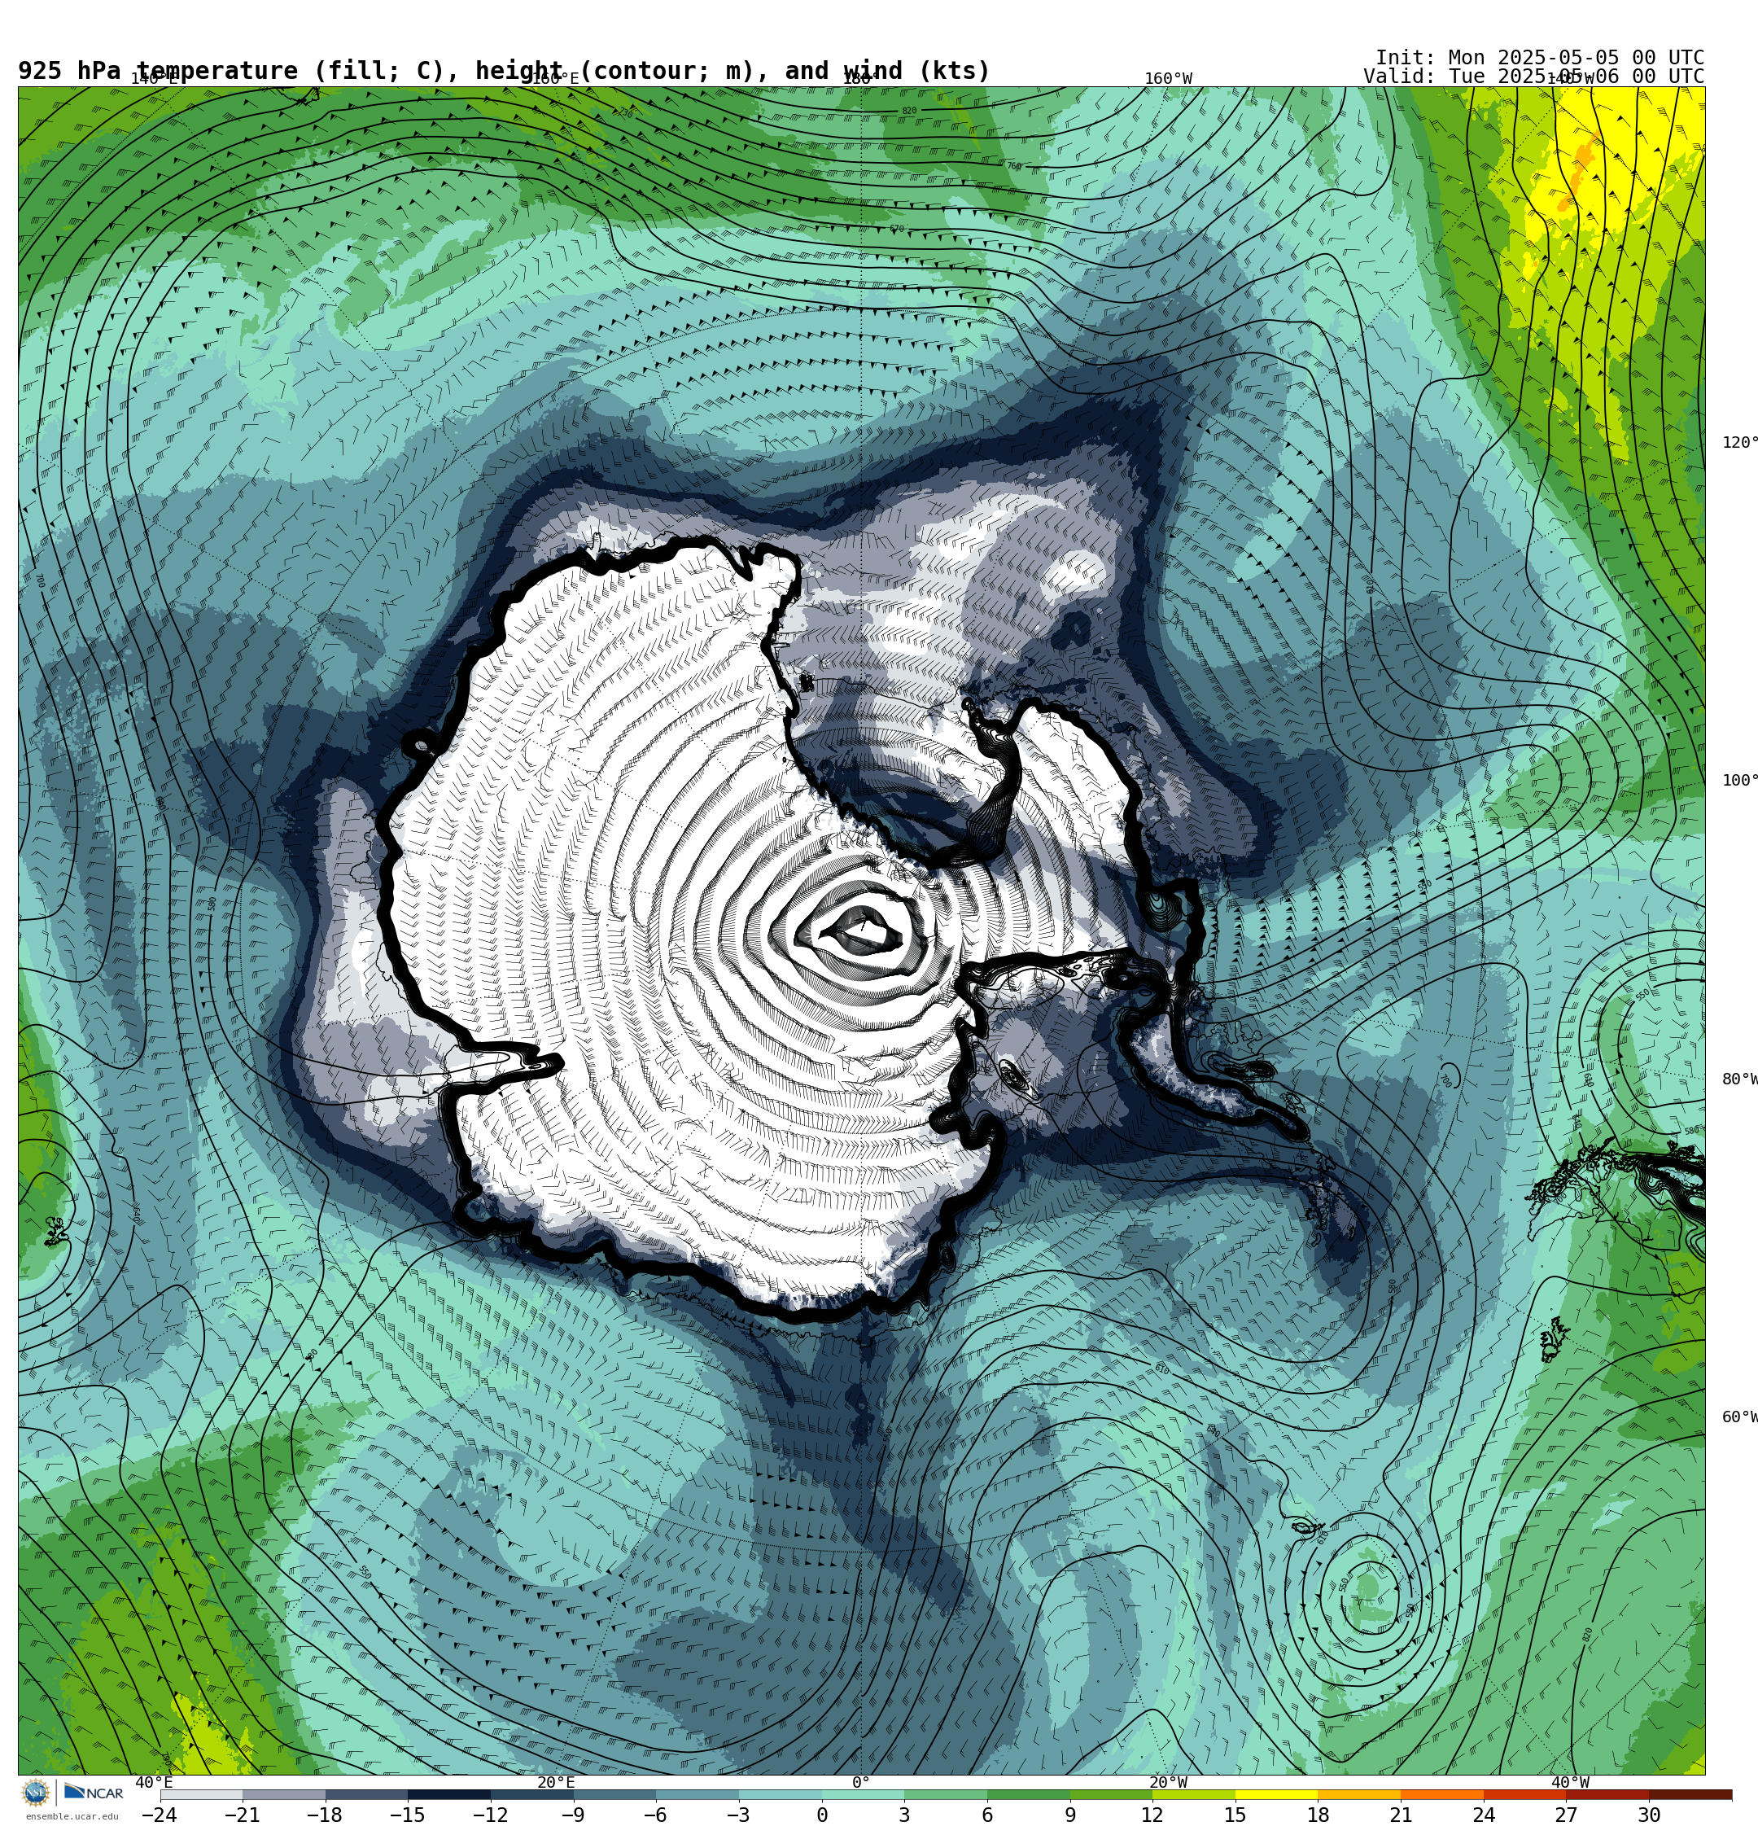The image size is (1758, 1826).
Task: Click the 20°W longitude label at bottom
Action: (1168, 1782)
